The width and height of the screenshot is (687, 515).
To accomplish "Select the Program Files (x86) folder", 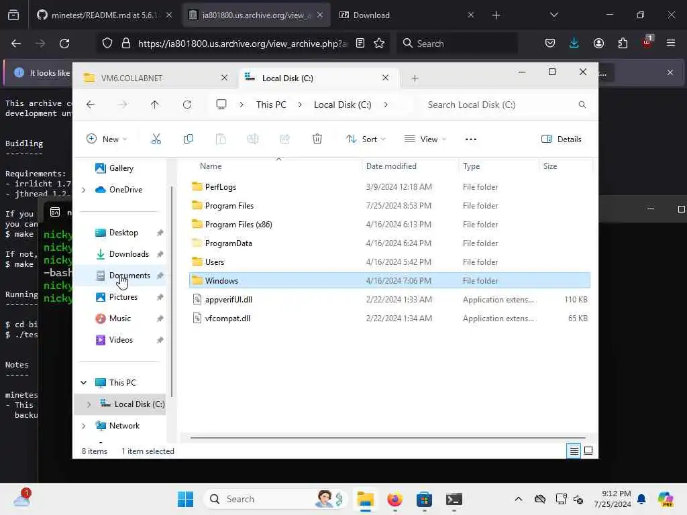I will pyautogui.click(x=390, y=225).
